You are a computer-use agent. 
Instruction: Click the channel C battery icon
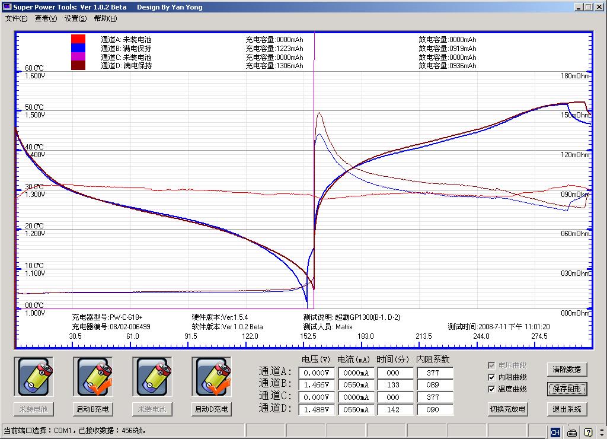(x=152, y=377)
